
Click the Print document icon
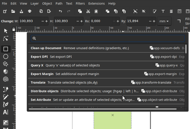30,11
